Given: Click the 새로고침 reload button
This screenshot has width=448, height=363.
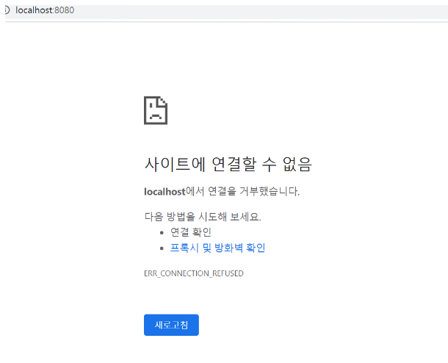Looking at the screenshot, I should click(x=171, y=325).
